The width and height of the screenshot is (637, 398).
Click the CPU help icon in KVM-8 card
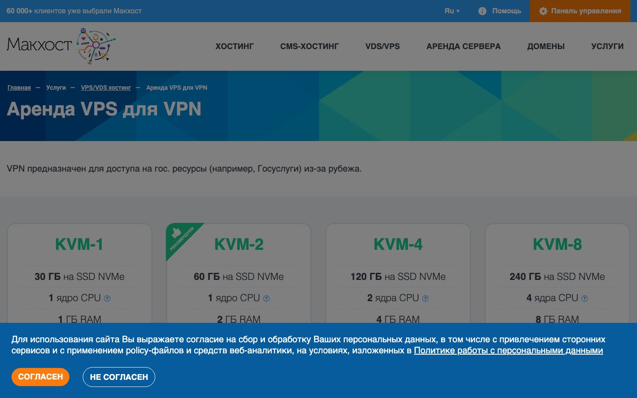coord(585,298)
